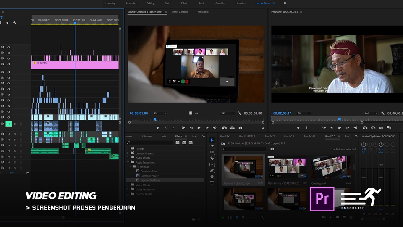Collapse the Crossfade folder

click(x=130, y=167)
